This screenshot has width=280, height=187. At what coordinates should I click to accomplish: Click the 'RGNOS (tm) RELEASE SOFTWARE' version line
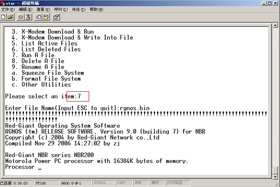(105, 132)
